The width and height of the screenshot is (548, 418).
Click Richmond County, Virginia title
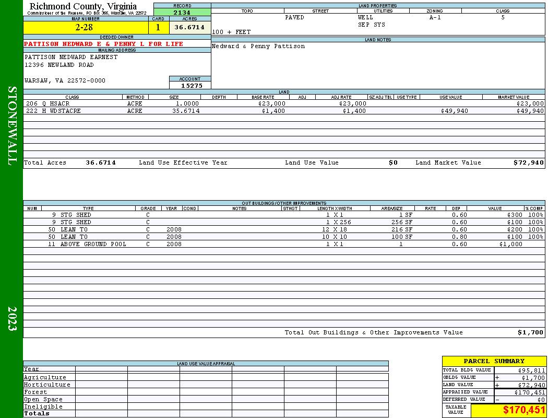pyautogui.click(x=83, y=6)
